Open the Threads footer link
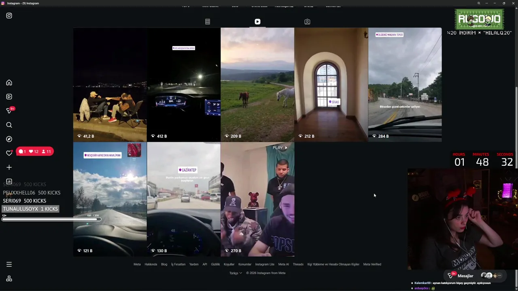This screenshot has width=518, height=291. tap(298, 264)
